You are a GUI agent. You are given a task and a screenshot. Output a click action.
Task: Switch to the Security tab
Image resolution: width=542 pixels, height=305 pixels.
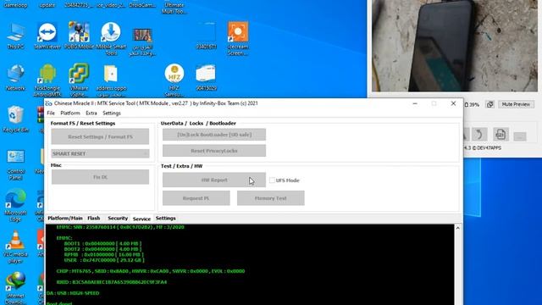coord(118,219)
